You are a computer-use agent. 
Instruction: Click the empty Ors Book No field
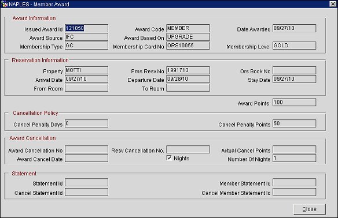pyautogui.click(x=294, y=70)
